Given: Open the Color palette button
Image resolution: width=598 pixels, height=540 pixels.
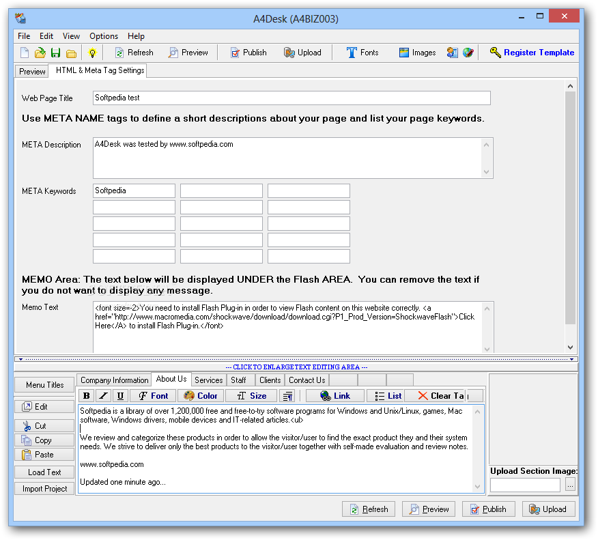Looking at the screenshot, I should pyautogui.click(x=201, y=396).
